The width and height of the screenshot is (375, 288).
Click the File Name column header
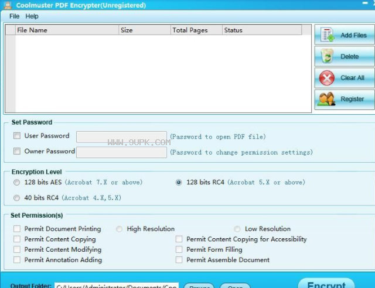pos(67,30)
